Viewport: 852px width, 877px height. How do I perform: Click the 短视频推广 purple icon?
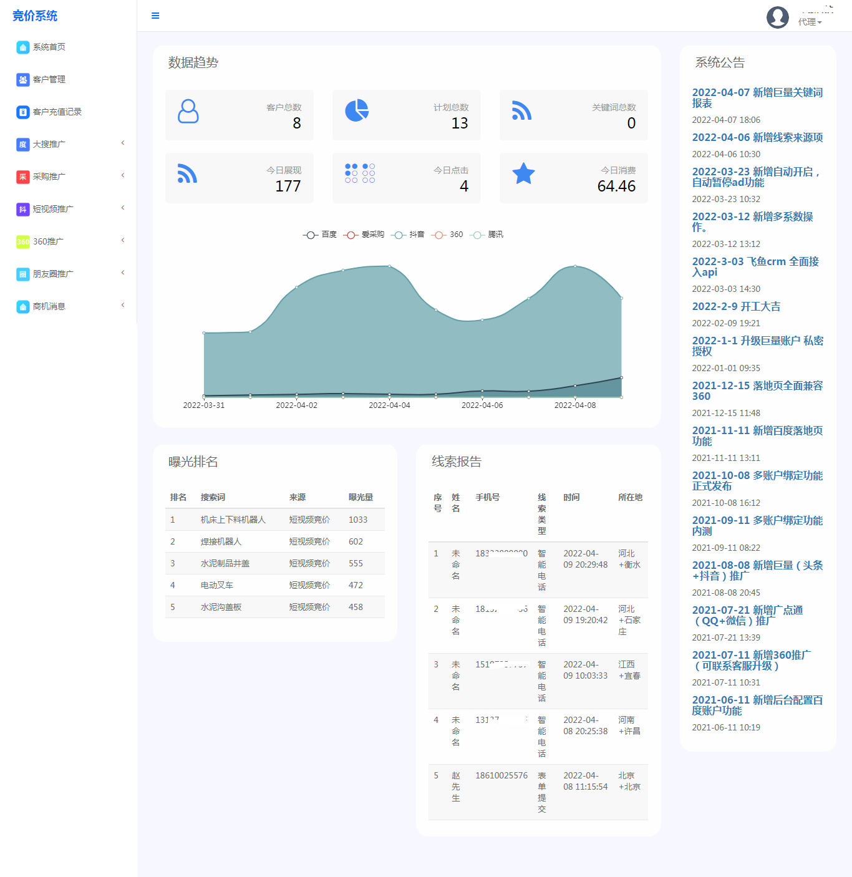pos(22,209)
